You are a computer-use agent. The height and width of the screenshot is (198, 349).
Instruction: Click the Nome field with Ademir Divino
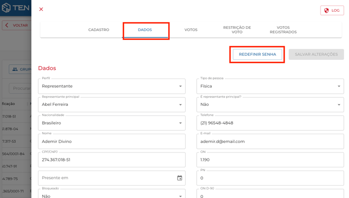(112, 141)
